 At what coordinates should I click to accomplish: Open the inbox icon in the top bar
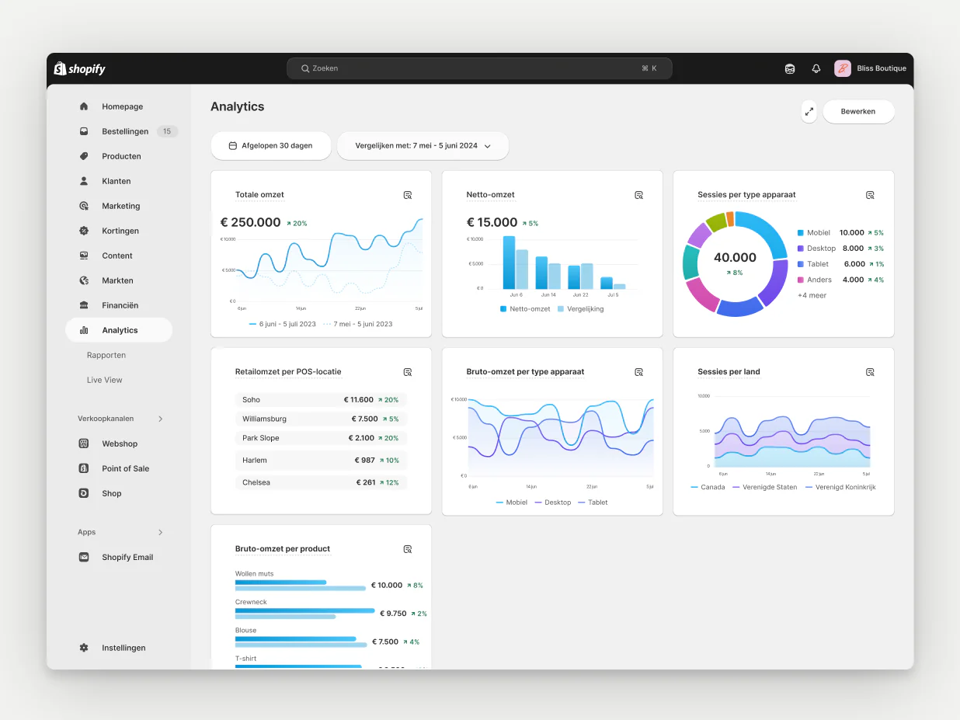[789, 68]
